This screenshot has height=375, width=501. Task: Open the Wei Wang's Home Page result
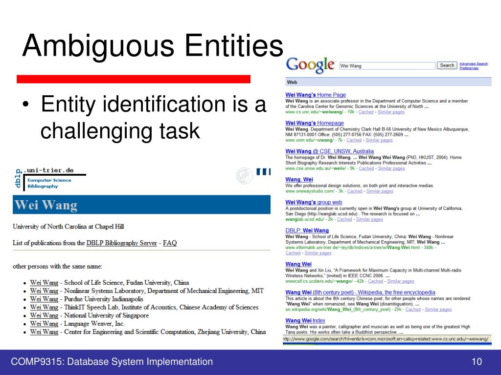click(316, 95)
